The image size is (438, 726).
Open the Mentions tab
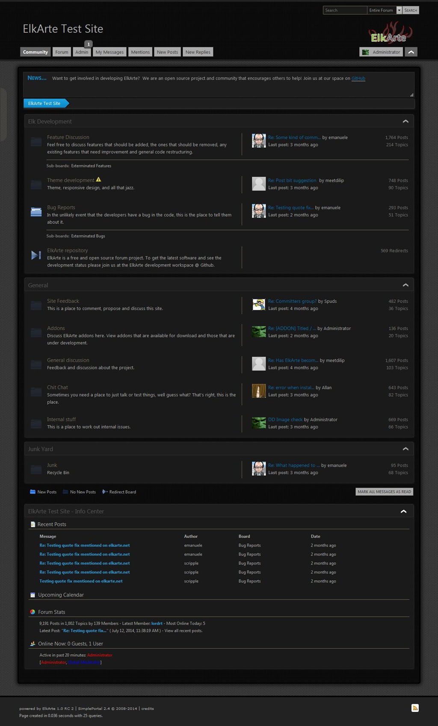click(140, 52)
